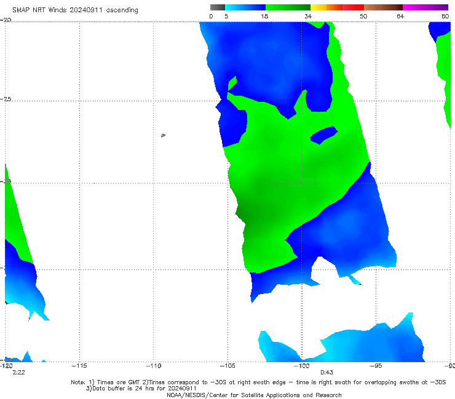Click the longitude label '-115'

pos(79,366)
